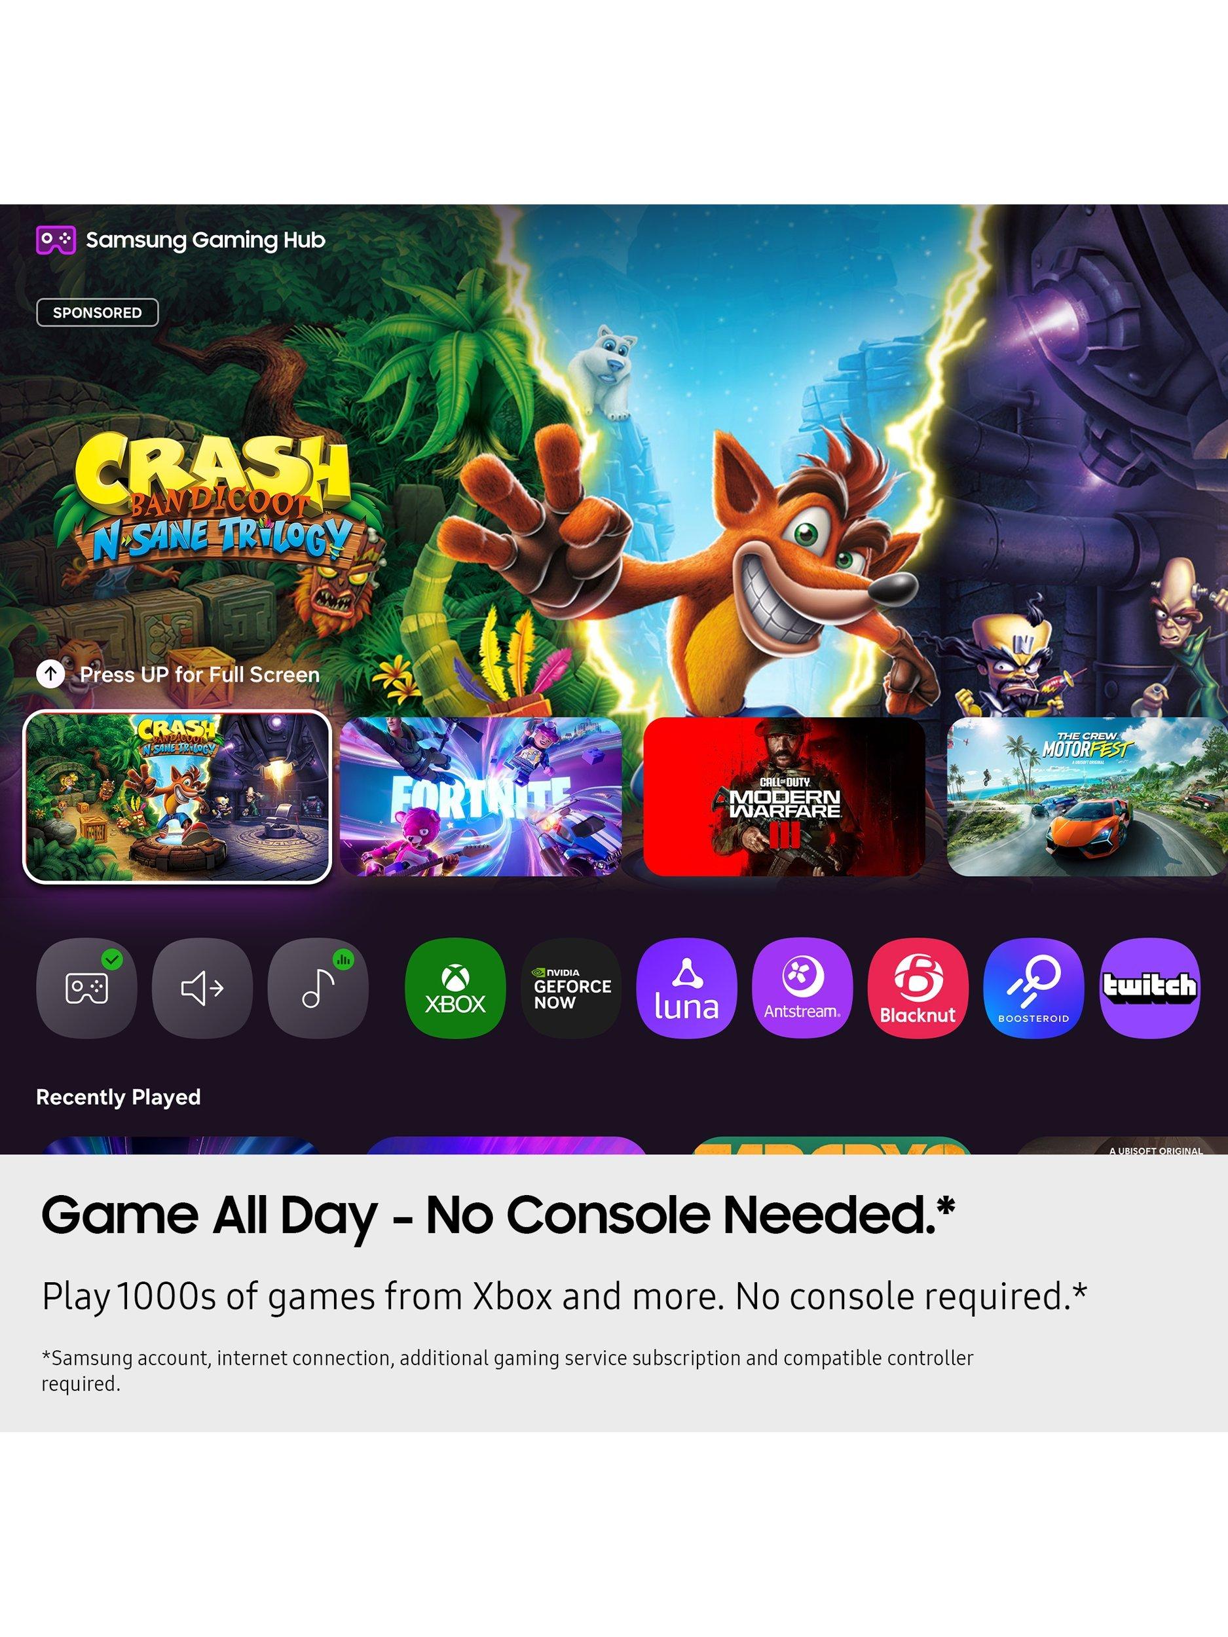
Task: Open the Antstream app
Action: [802, 988]
